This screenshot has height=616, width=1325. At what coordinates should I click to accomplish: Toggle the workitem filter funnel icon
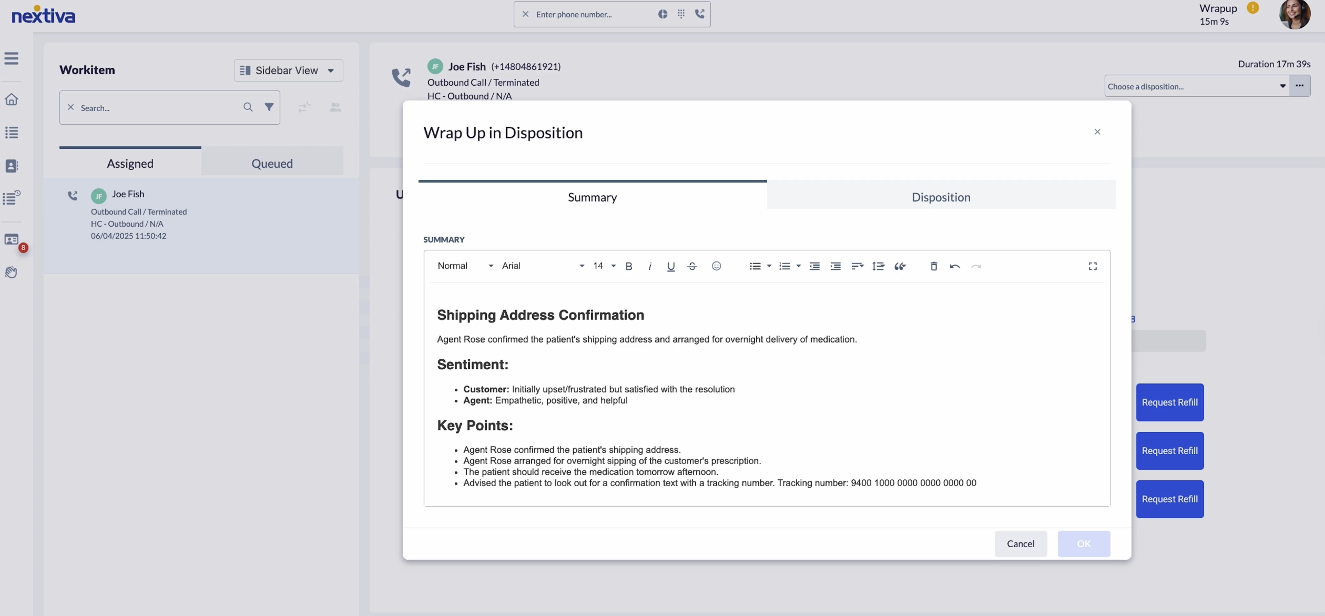[269, 107]
